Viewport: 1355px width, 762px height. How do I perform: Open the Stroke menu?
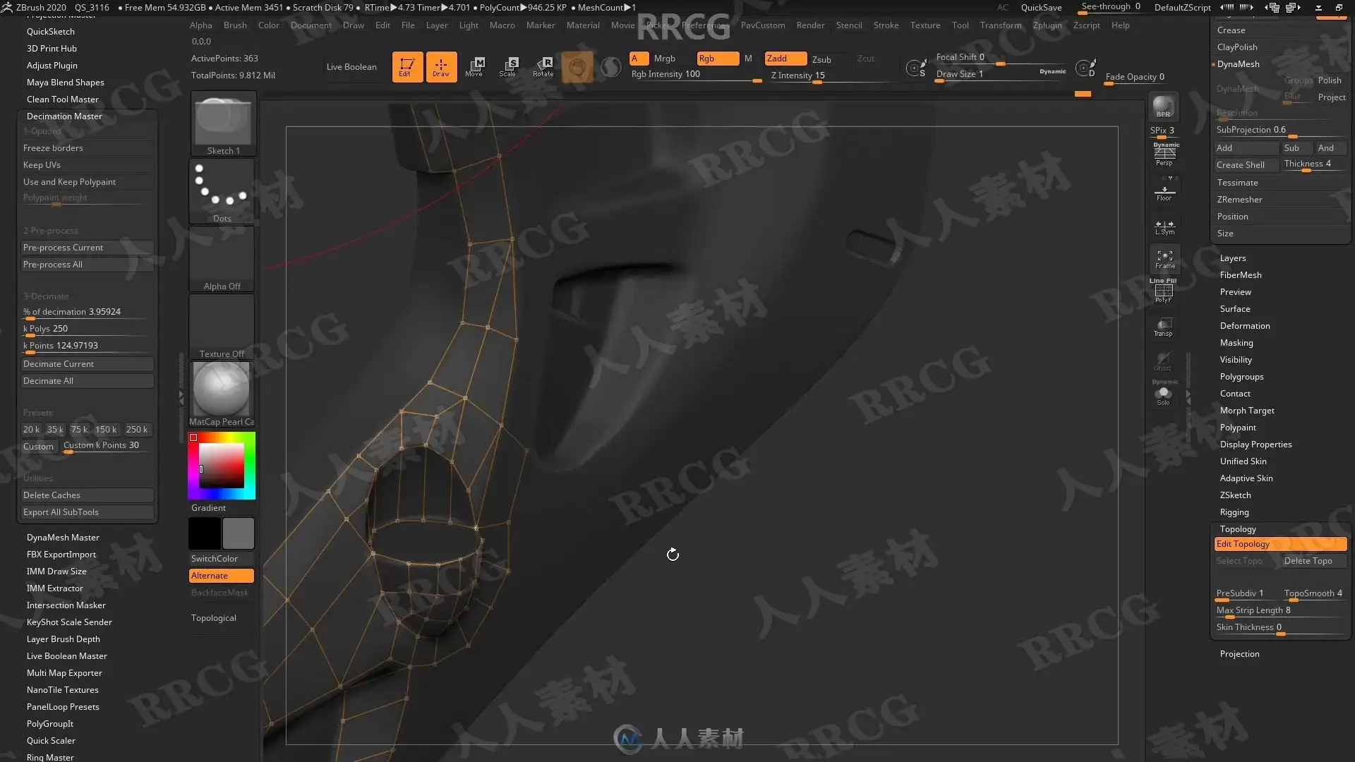886,25
